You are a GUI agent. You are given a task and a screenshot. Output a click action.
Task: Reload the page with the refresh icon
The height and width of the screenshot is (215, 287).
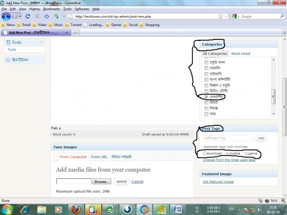pyautogui.click(x=28, y=16)
